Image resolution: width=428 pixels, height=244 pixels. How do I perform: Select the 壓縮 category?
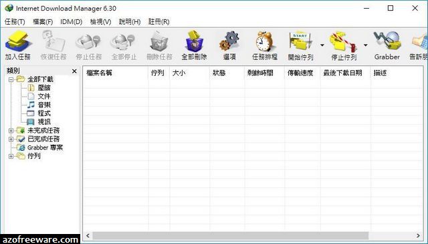coord(43,88)
